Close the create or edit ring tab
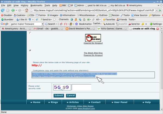Viewport: 163px width, 114px height. (x=158, y=29)
